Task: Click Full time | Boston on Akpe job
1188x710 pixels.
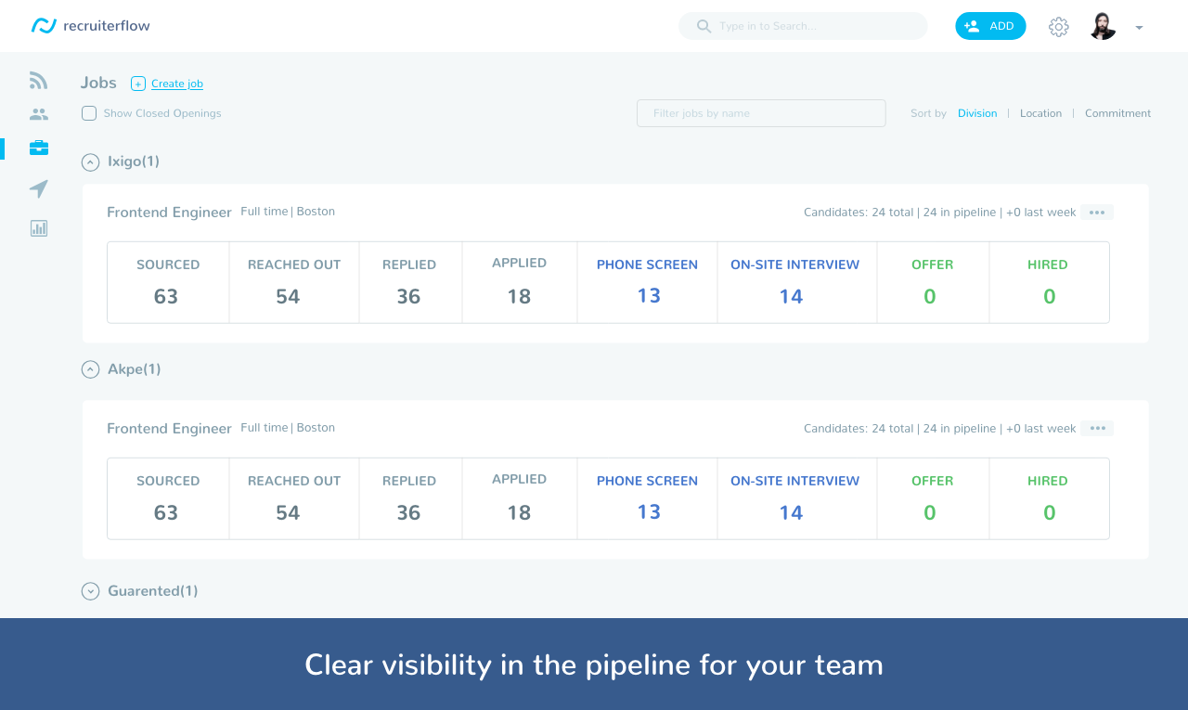Action: (288, 428)
